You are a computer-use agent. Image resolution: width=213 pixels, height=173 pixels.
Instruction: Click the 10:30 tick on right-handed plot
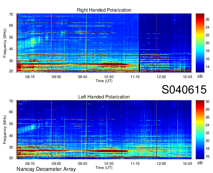[109, 77]
